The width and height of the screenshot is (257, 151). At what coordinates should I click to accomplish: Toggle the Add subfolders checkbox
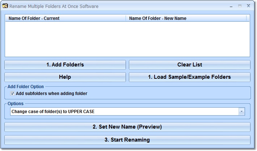(x=13, y=94)
